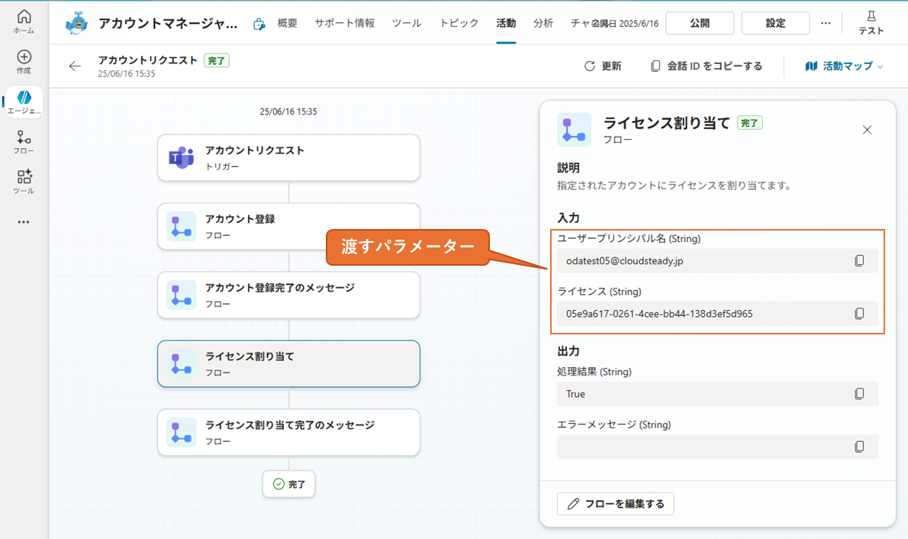Switch to the ツール tab
The width and height of the screenshot is (908, 539).
click(x=407, y=23)
